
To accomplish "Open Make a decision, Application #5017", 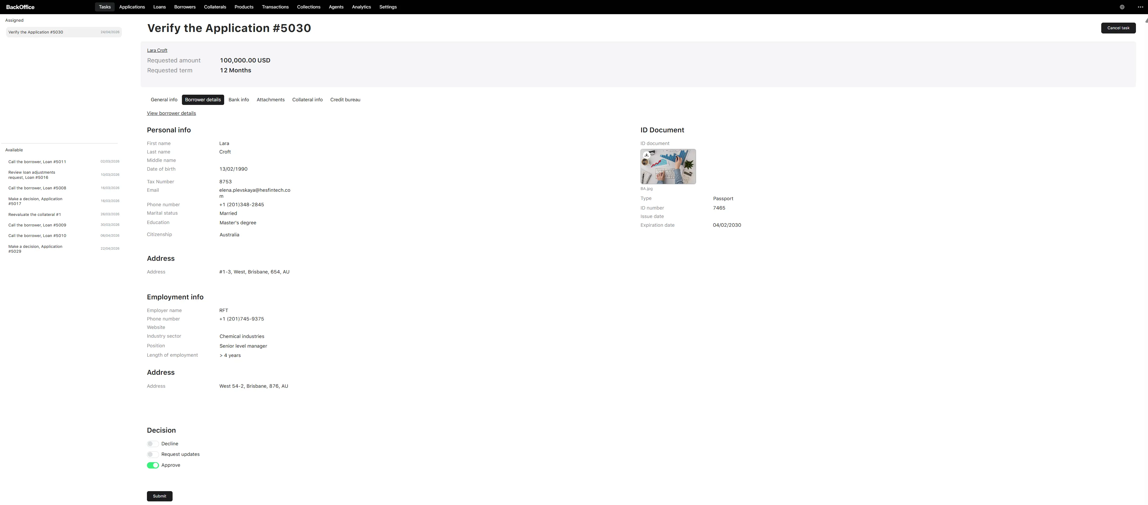I will point(64,201).
